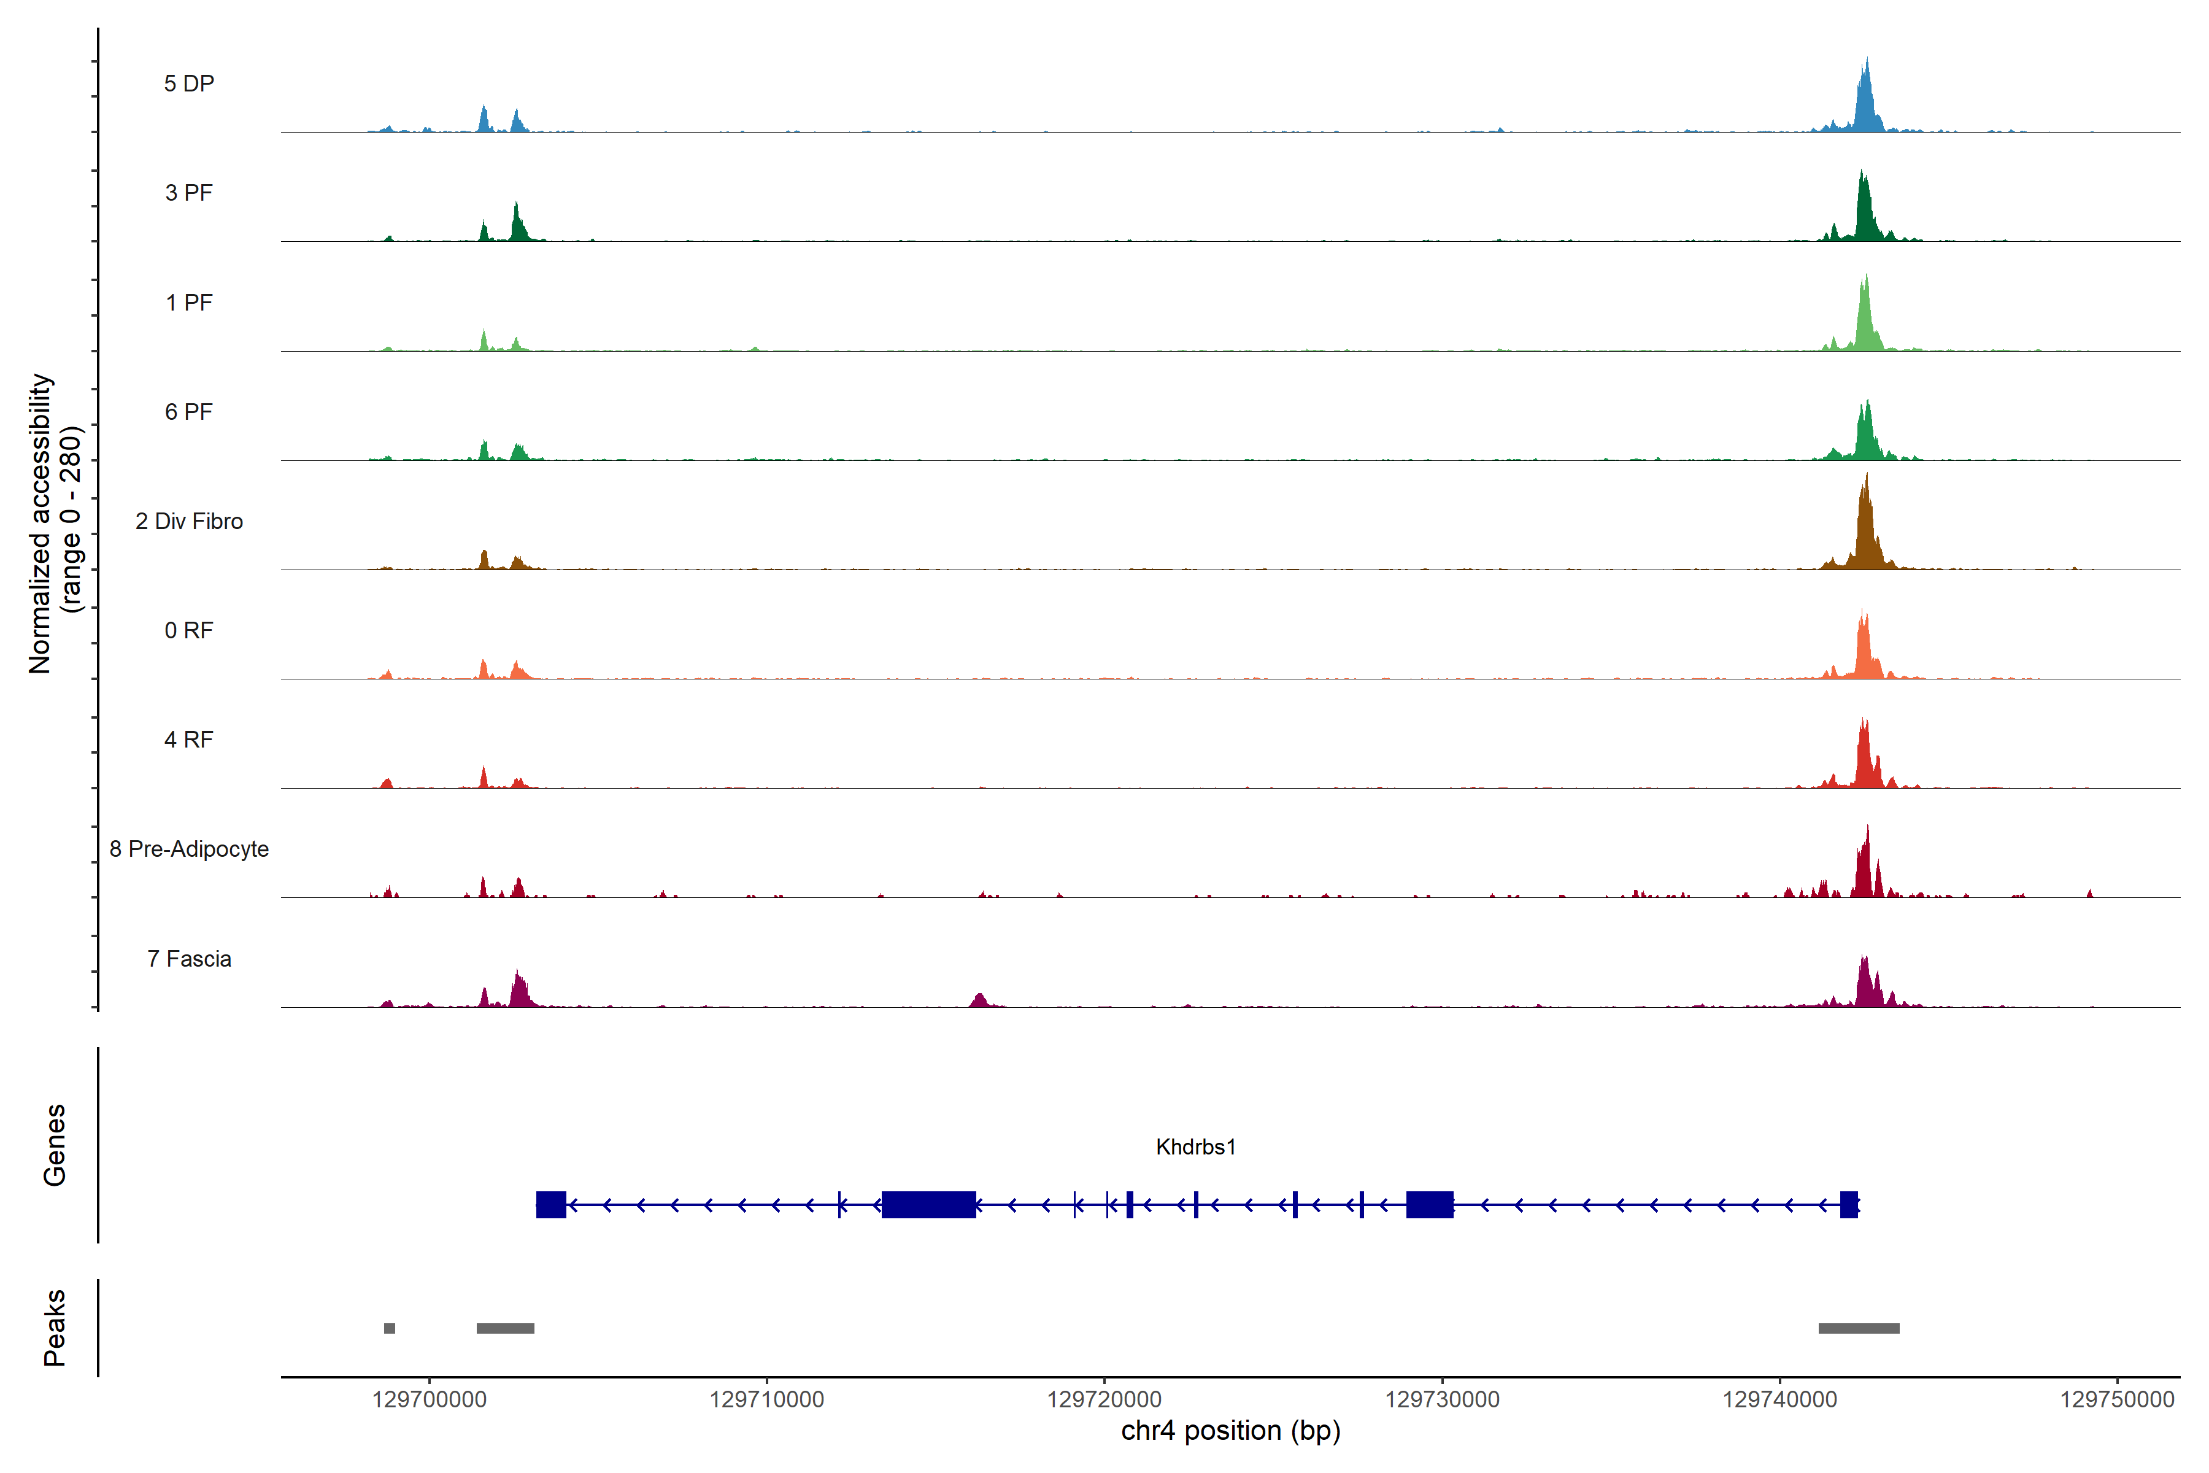Click the tall blue peak in 5 DP track
This screenshot has height=1473, width=2209.
click(x=1866, y=103)
